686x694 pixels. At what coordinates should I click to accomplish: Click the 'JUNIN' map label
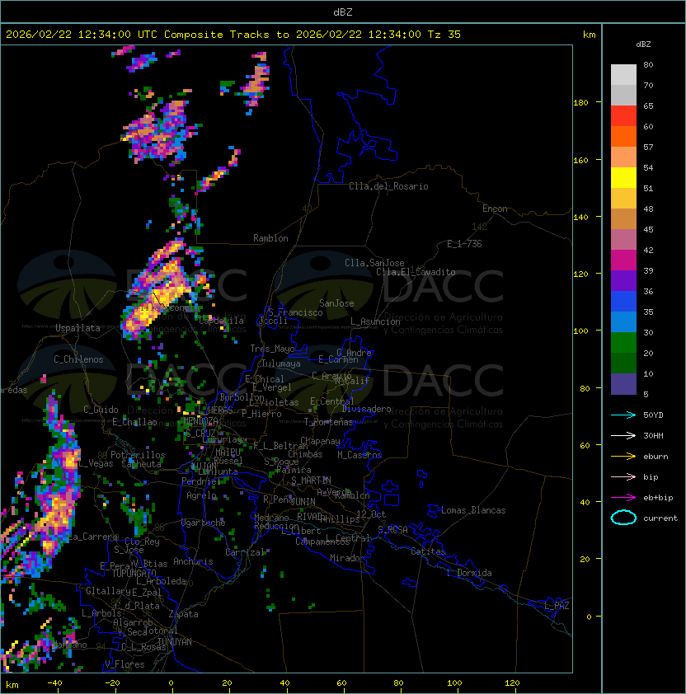(303, 501)
